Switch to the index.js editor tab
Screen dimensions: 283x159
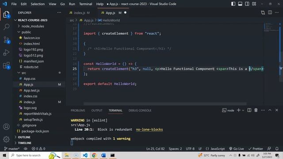click(80, 13)
